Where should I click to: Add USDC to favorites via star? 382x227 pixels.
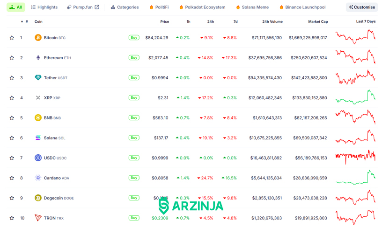tap(12, 158)
